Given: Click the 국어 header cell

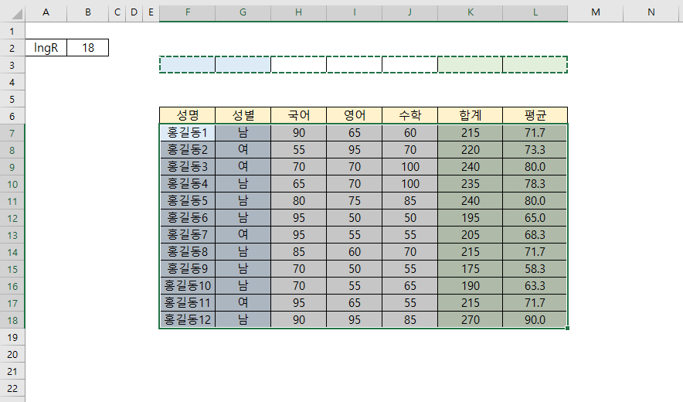Looking at the screenshot, I should [298, 115].
